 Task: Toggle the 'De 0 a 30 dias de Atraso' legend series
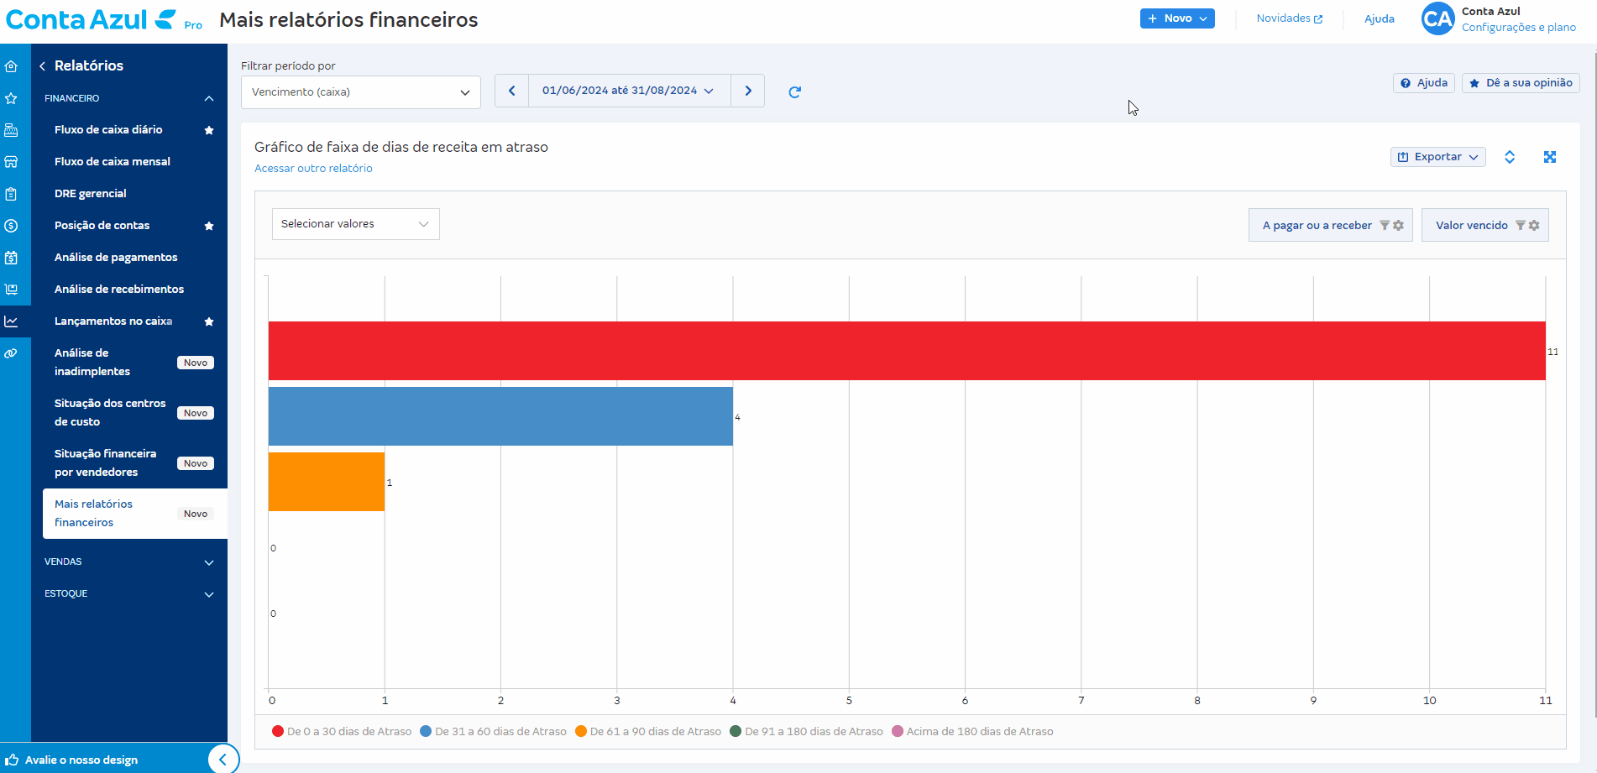pyautogui.click(x=342, y=732)
